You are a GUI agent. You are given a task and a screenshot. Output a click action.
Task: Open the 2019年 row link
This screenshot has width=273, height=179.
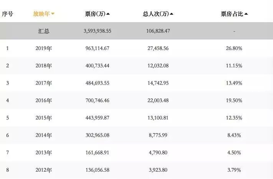pyautogui.click(x=43, y=48)
